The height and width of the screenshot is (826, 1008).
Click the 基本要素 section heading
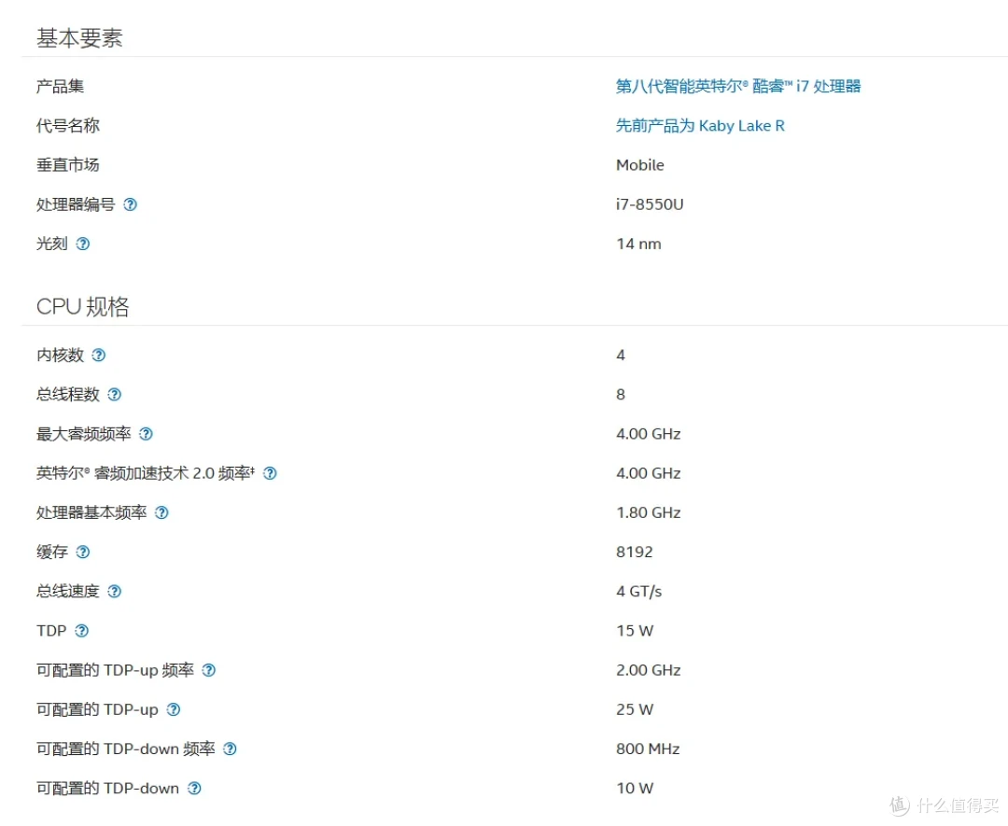(x=79, y=38)
